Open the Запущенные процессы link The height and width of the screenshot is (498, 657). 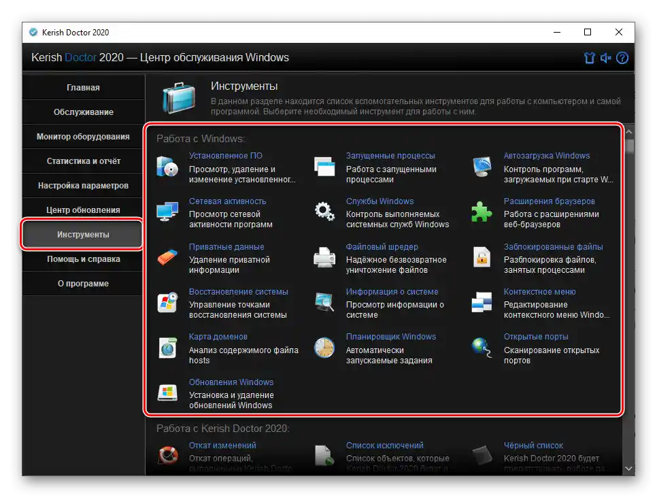pos(390,156)
